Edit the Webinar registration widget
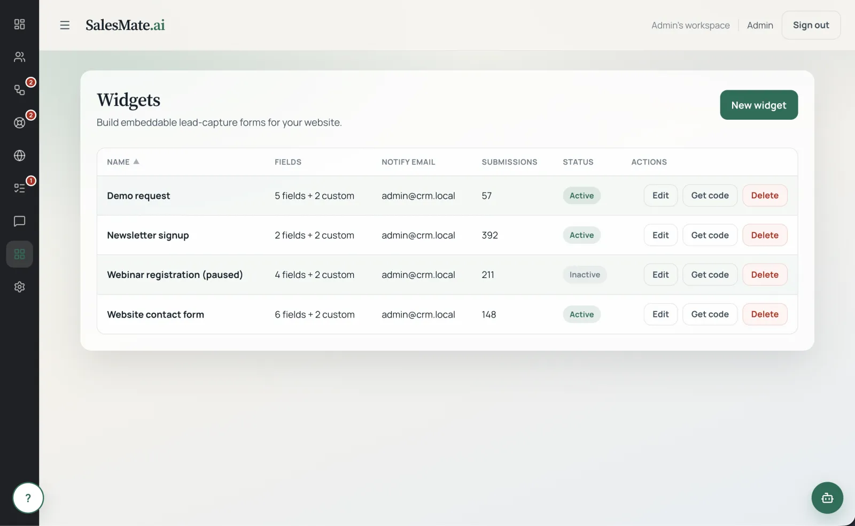855x526 pixels. (660, 275)
